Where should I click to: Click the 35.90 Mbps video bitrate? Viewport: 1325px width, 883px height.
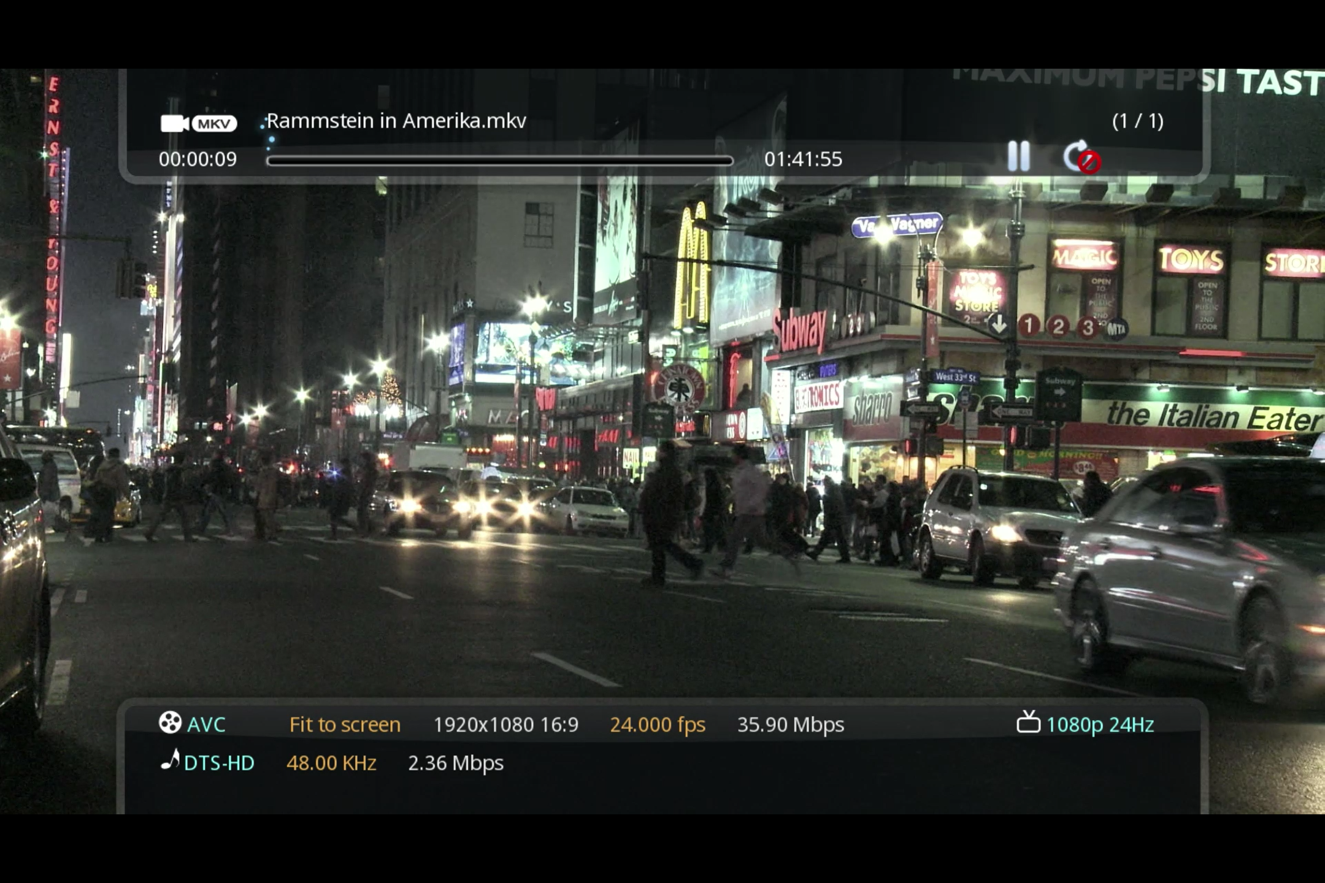click(x=791, y=725)
